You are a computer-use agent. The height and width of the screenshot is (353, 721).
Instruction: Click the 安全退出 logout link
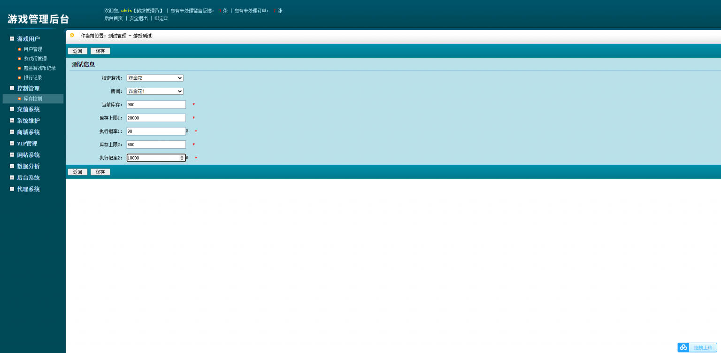pos(138,18)
